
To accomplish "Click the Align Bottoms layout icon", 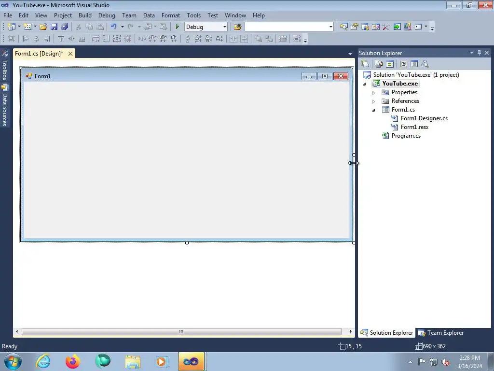I will 82,39.
